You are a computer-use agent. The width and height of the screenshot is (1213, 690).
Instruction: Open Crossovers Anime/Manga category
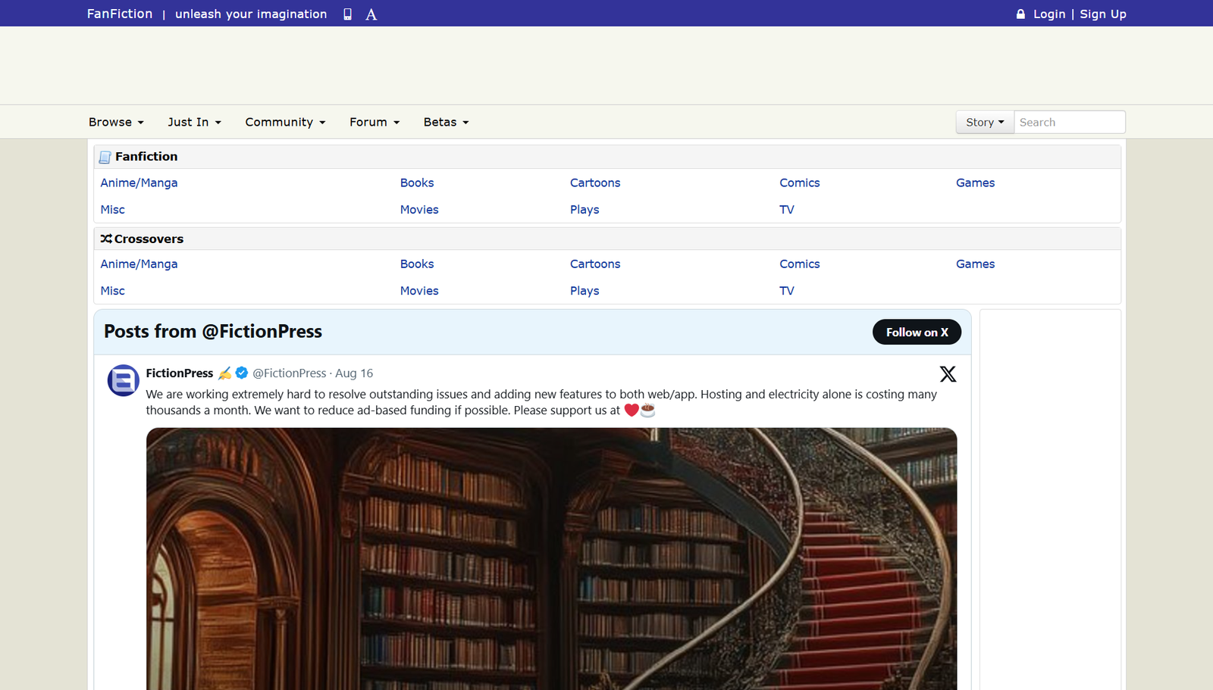(x=139, y=264)
